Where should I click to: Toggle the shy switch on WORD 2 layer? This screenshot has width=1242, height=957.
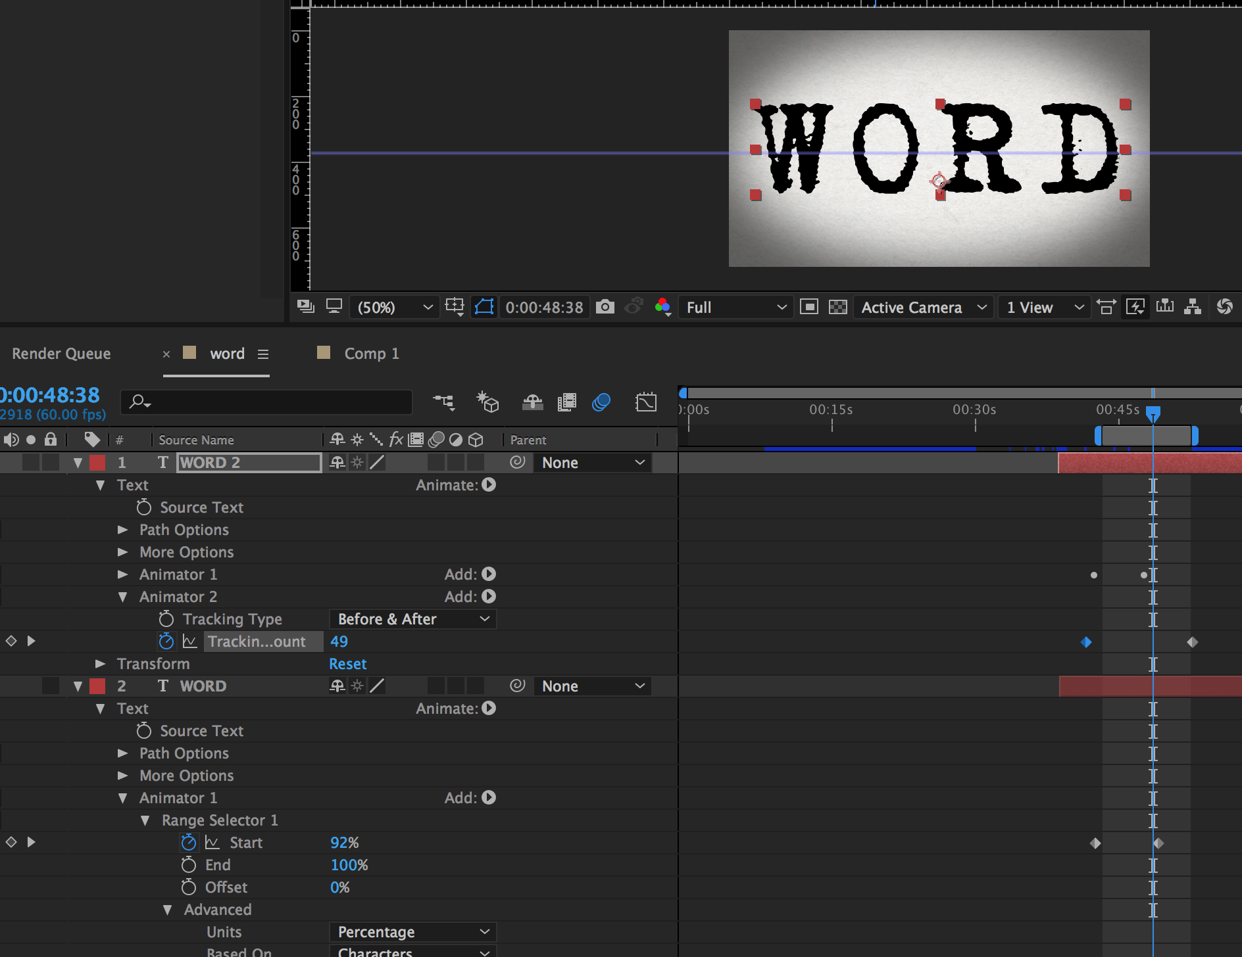click(x=337, y=462)
